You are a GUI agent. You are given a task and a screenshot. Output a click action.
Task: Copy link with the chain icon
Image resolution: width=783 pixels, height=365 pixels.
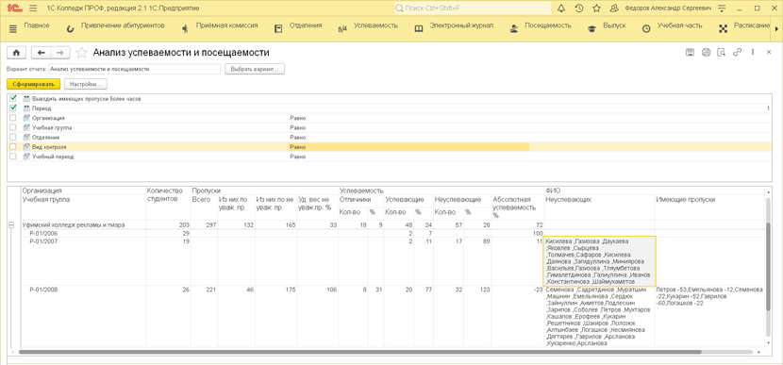point(737,52)
